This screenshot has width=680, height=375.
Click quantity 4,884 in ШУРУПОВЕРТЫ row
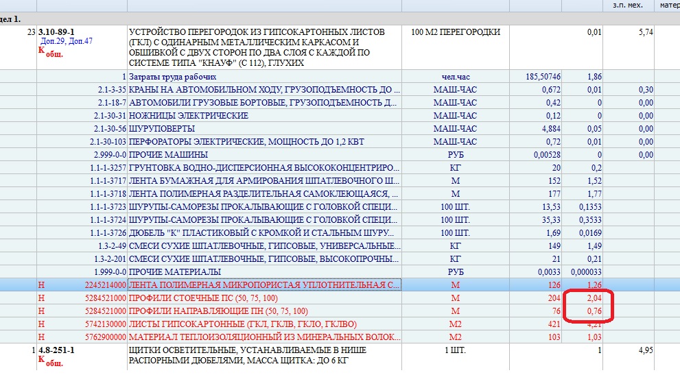(x=551, y=129)
